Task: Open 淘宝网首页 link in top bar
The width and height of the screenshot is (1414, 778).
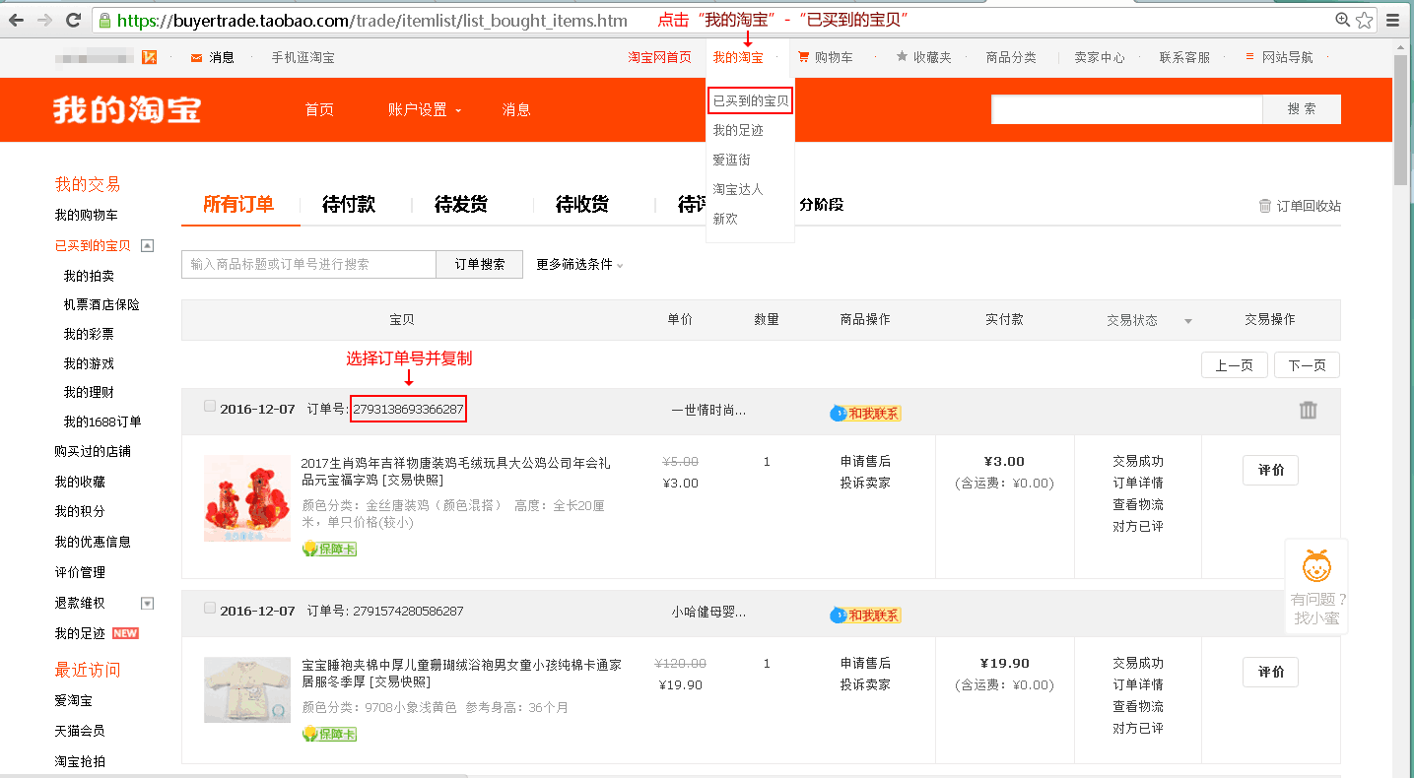Action: coord(660,57)
